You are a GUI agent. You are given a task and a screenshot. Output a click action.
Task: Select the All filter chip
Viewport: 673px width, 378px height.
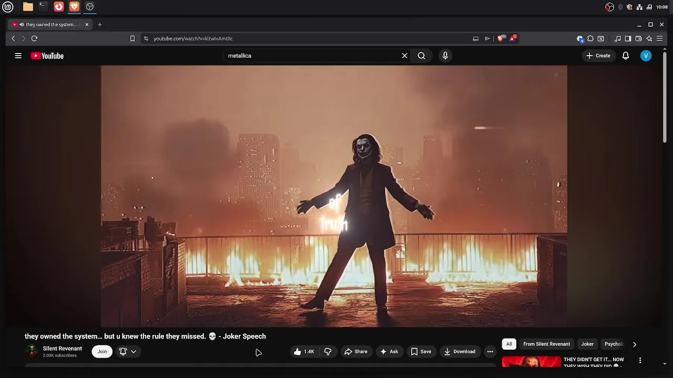point(509,344)
